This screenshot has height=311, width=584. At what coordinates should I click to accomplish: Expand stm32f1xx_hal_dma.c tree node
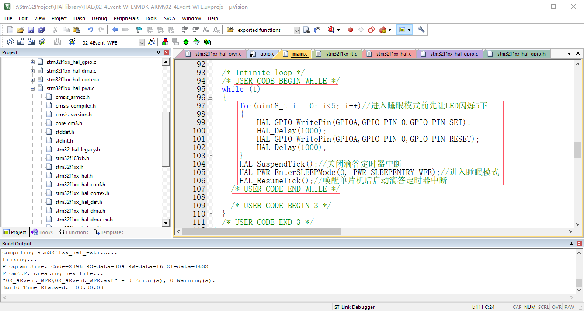pyautogui.click(x=32, y=71)
